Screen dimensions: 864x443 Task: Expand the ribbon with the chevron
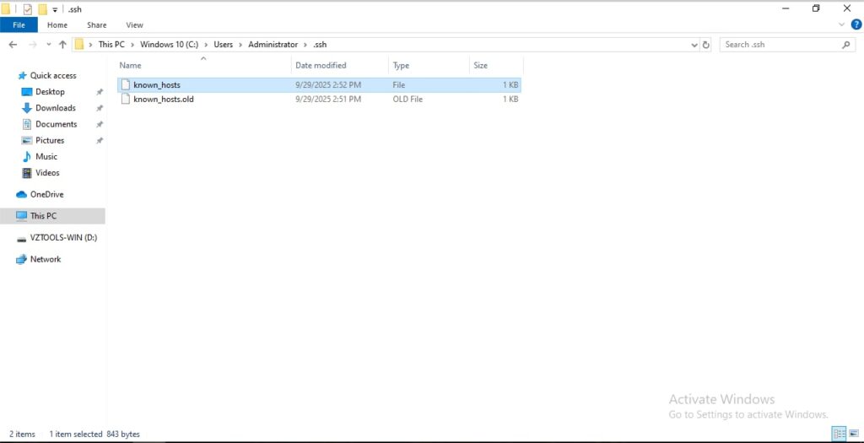click(842, 25)
